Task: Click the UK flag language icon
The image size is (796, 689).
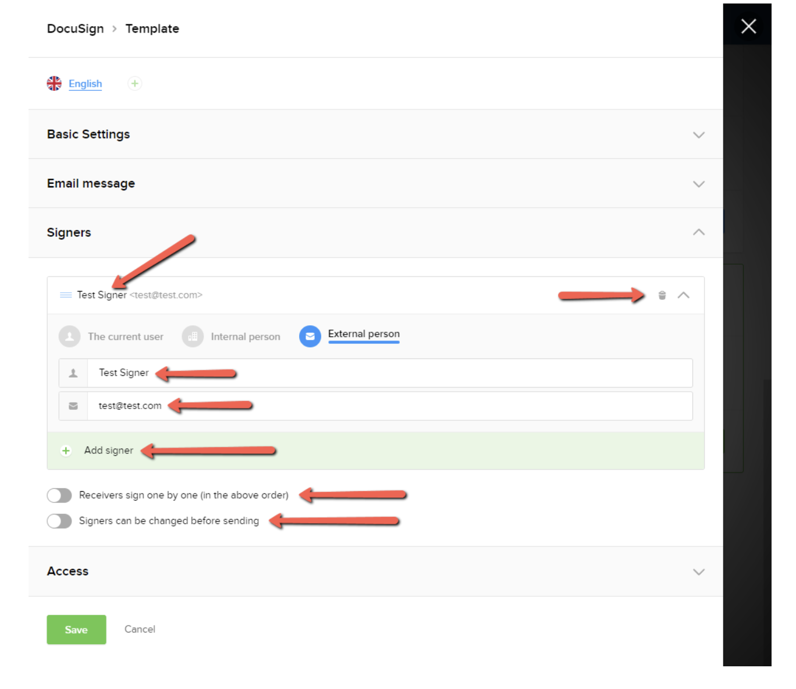Action: (x=54, y=84)
